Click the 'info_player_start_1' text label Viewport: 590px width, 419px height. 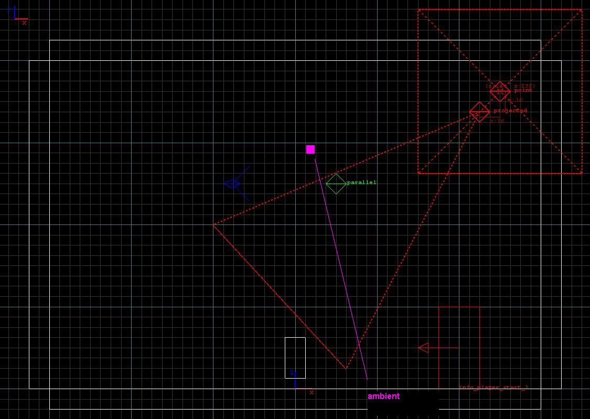coord(494,388)
